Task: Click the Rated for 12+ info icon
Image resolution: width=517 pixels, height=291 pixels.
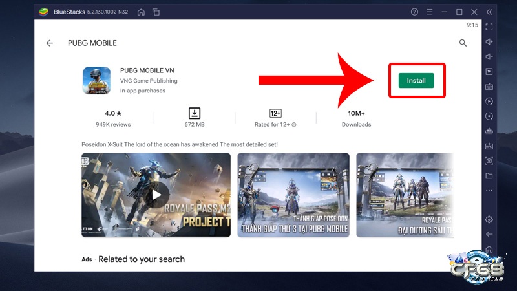Action: click(294, 125)
